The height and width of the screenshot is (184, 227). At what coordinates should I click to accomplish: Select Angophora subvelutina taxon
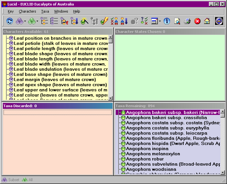(173, 164)
